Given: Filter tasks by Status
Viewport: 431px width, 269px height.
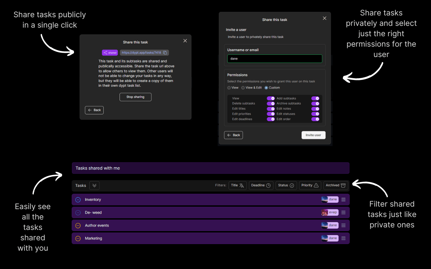Looking at the screenshot, I should 286,185.
